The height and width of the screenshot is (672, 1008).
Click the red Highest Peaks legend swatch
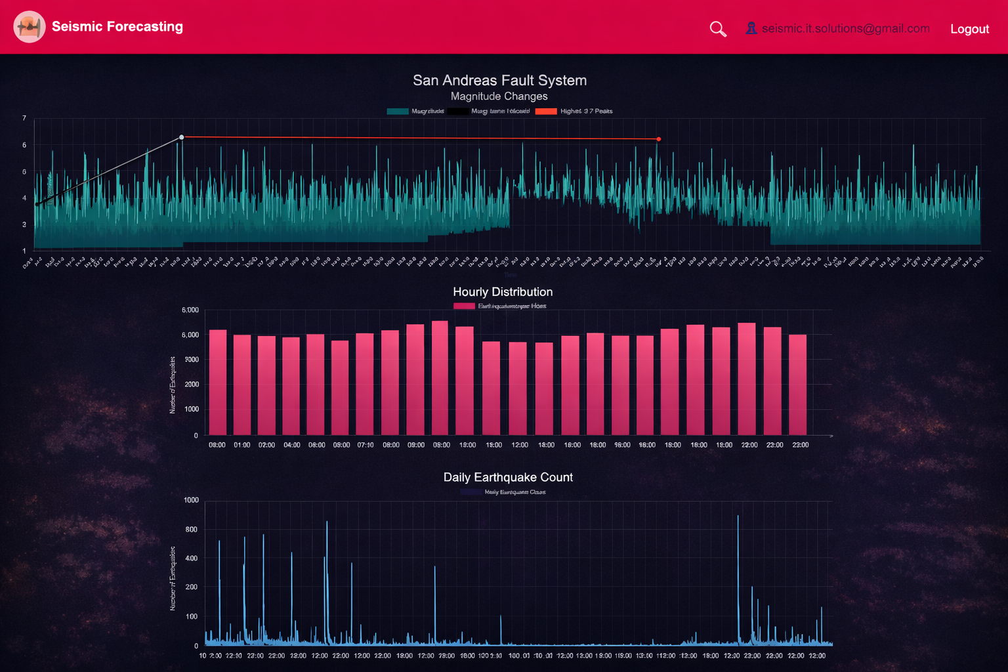(x=545, y=111)
